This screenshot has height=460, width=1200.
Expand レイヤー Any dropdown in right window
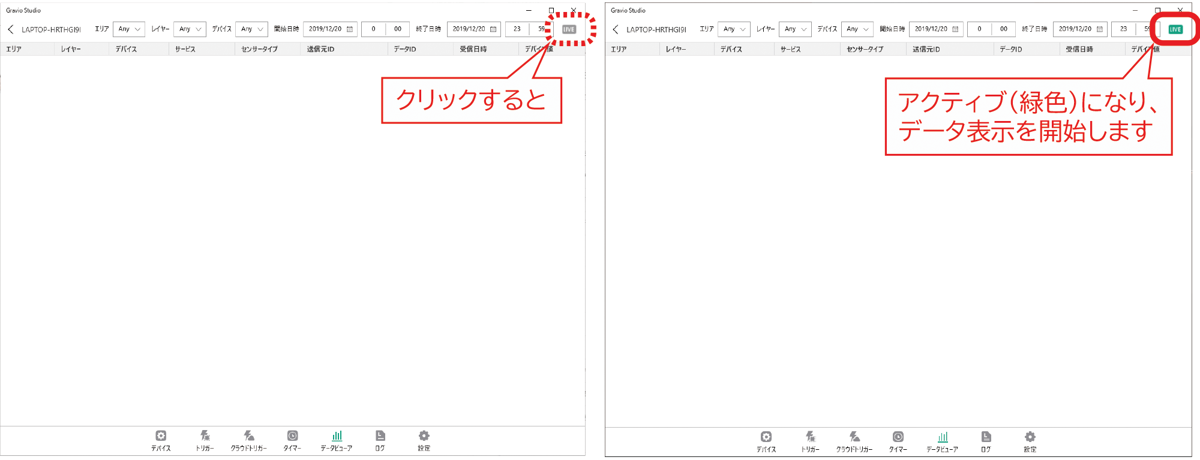795,29
